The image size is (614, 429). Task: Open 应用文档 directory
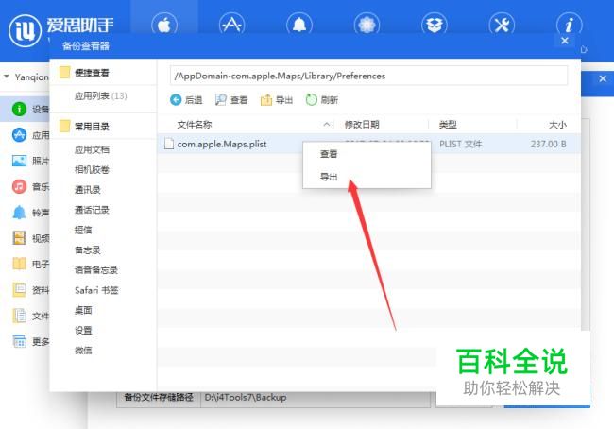point(92,149)
